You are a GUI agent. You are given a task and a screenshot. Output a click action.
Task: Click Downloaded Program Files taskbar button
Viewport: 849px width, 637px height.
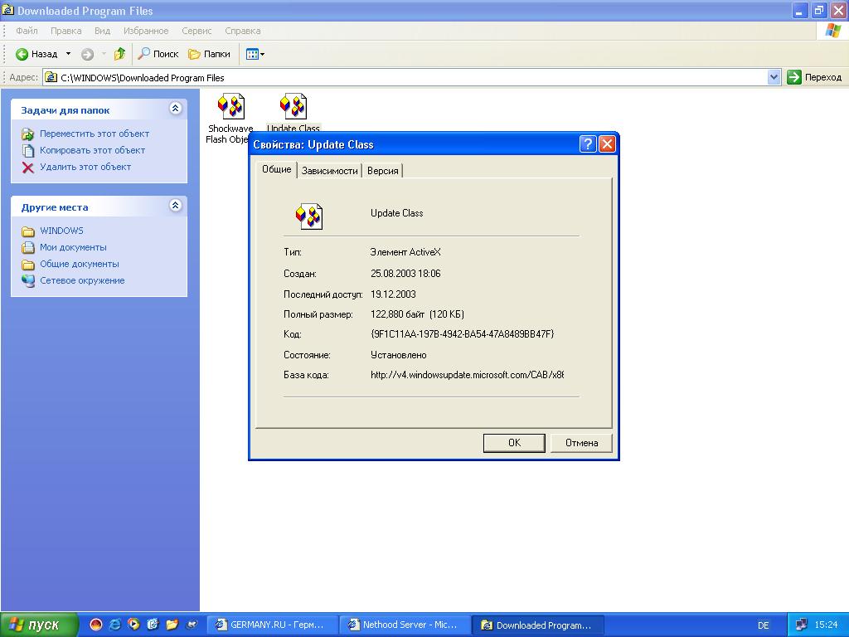coord(536,625)
